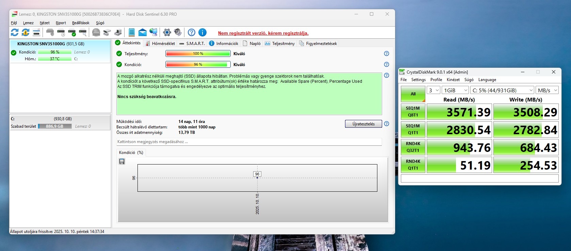The image size is (571, 251).
Task: Open the MB/s unit dropdown
Action: tap(547, 90)
